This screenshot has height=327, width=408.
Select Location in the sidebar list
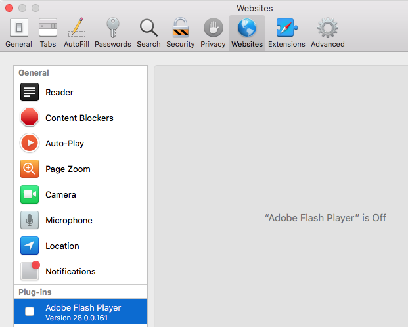(80, 246)
